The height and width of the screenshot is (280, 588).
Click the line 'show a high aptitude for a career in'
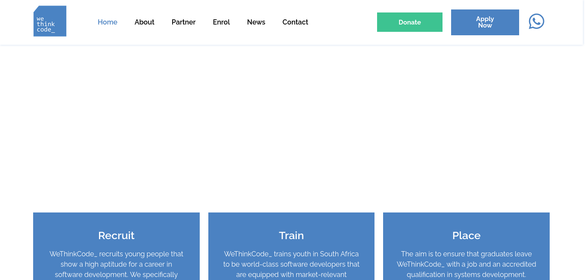(x=116, y=264)
